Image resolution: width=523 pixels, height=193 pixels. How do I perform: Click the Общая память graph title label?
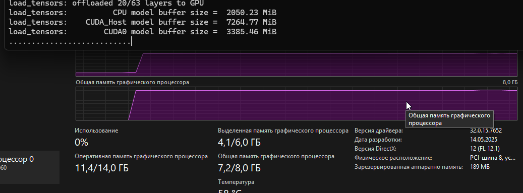coord(133,82)
